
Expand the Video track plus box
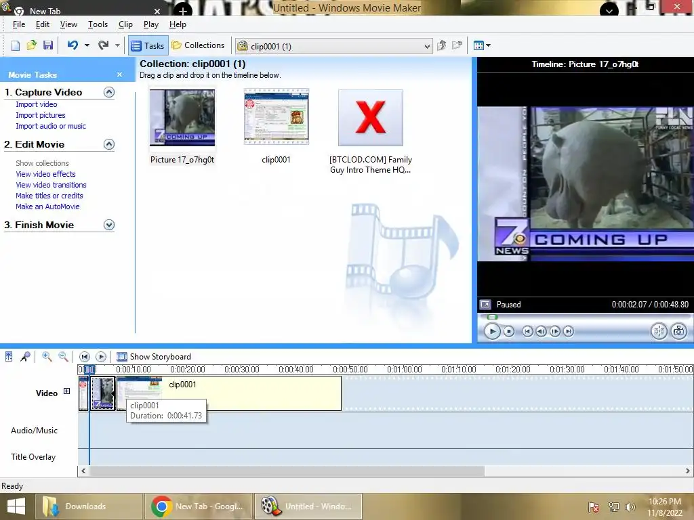coord(66,391)
